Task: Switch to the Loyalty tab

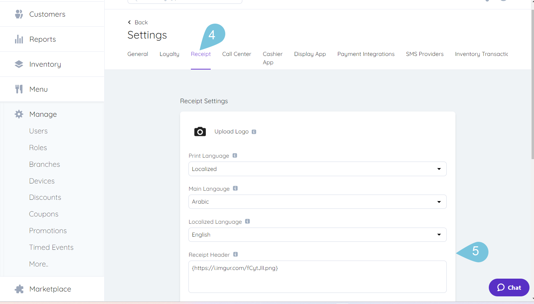Action: coord(169,54)
